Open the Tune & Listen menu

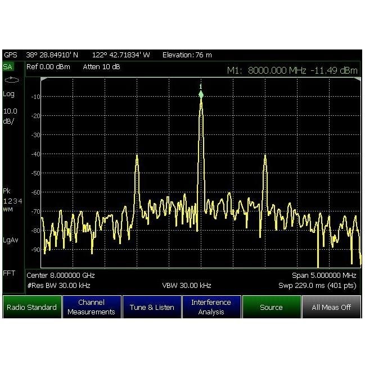(x=152, y=307)
